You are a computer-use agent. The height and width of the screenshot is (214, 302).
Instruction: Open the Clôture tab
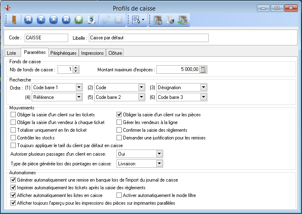[115, 53]
